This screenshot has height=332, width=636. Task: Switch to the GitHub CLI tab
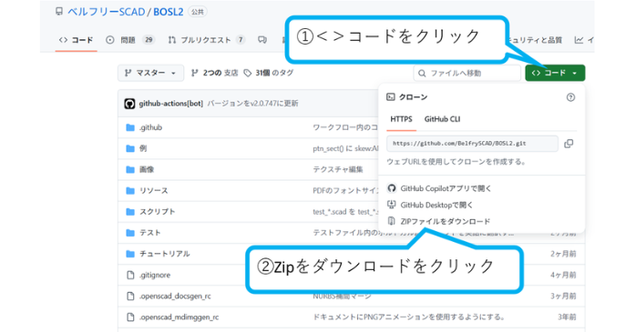click(442, 119)
